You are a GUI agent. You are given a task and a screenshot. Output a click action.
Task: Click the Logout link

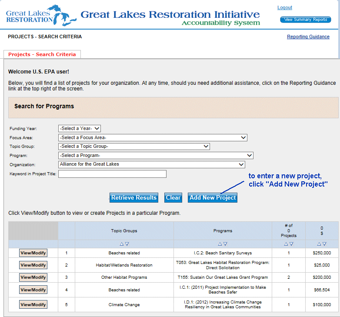point(285,7)
